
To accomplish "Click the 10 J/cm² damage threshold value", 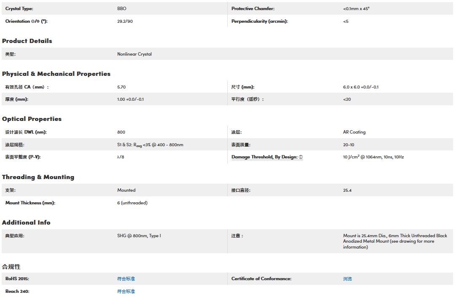I will (x=373, y=157).
